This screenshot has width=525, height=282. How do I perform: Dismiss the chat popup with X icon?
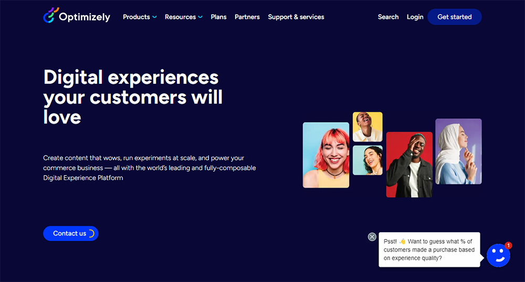coord(372,237)
